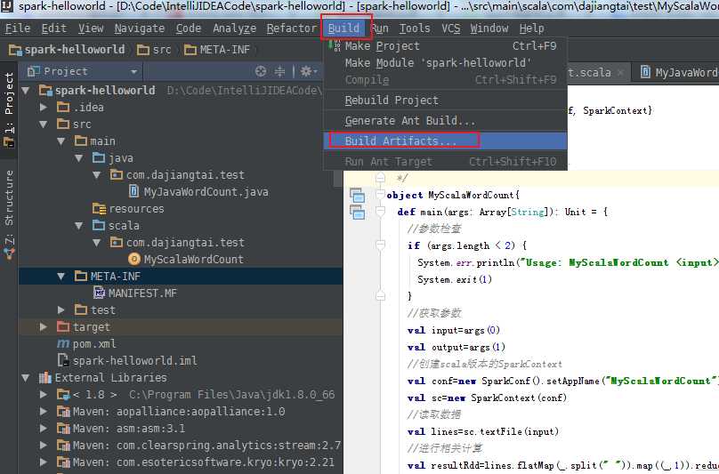Click com.dajiangtai.test package under scala
Screen dimensions: 719x474
pyautogui.click(x=185, y=243)
